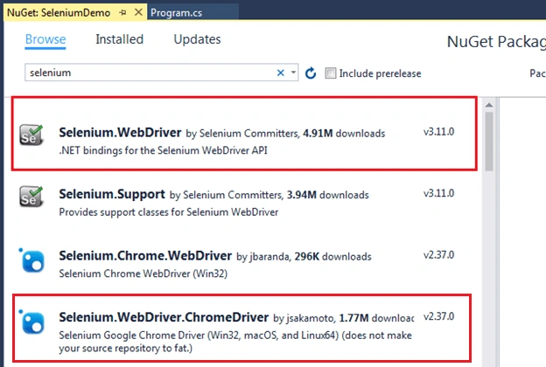Clear the search text with the X
Image resolution: width=546 pixels, height=367 pixels.
(x=281, y=73)
